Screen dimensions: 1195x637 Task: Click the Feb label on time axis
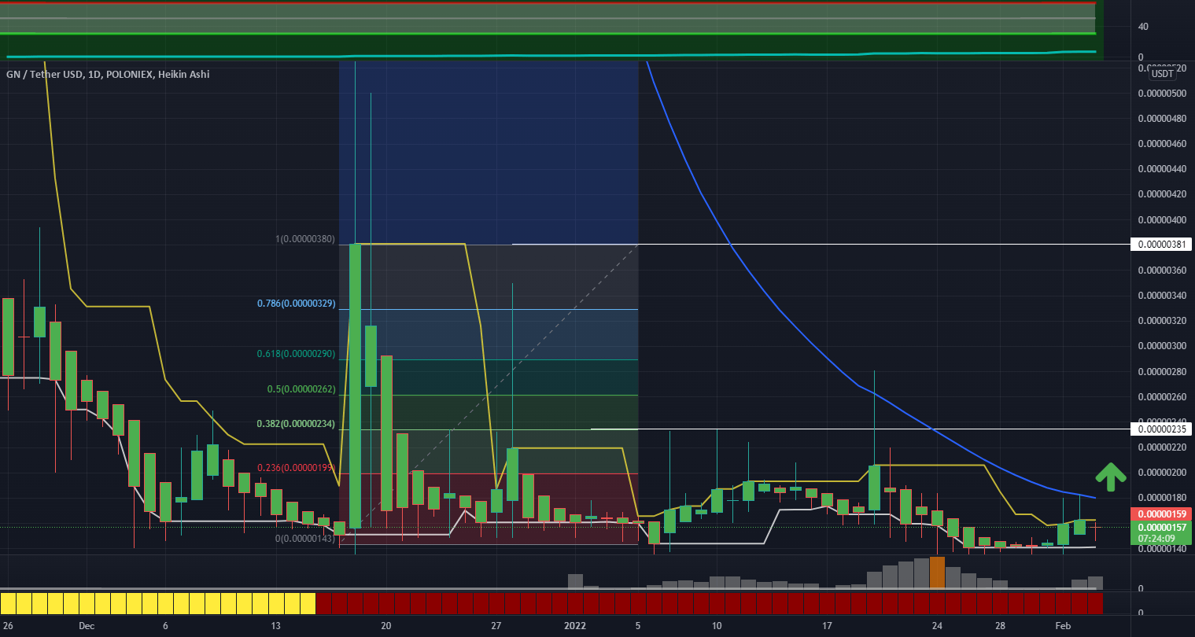1063,626
